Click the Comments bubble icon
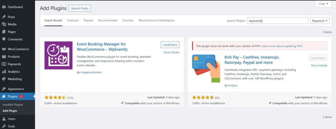Image resolution: width=336 pixels, height=129 pixels. [x=4, y=39]
